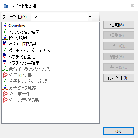Click the icon next to ペプチド定量化

click(x=4, y=56)
